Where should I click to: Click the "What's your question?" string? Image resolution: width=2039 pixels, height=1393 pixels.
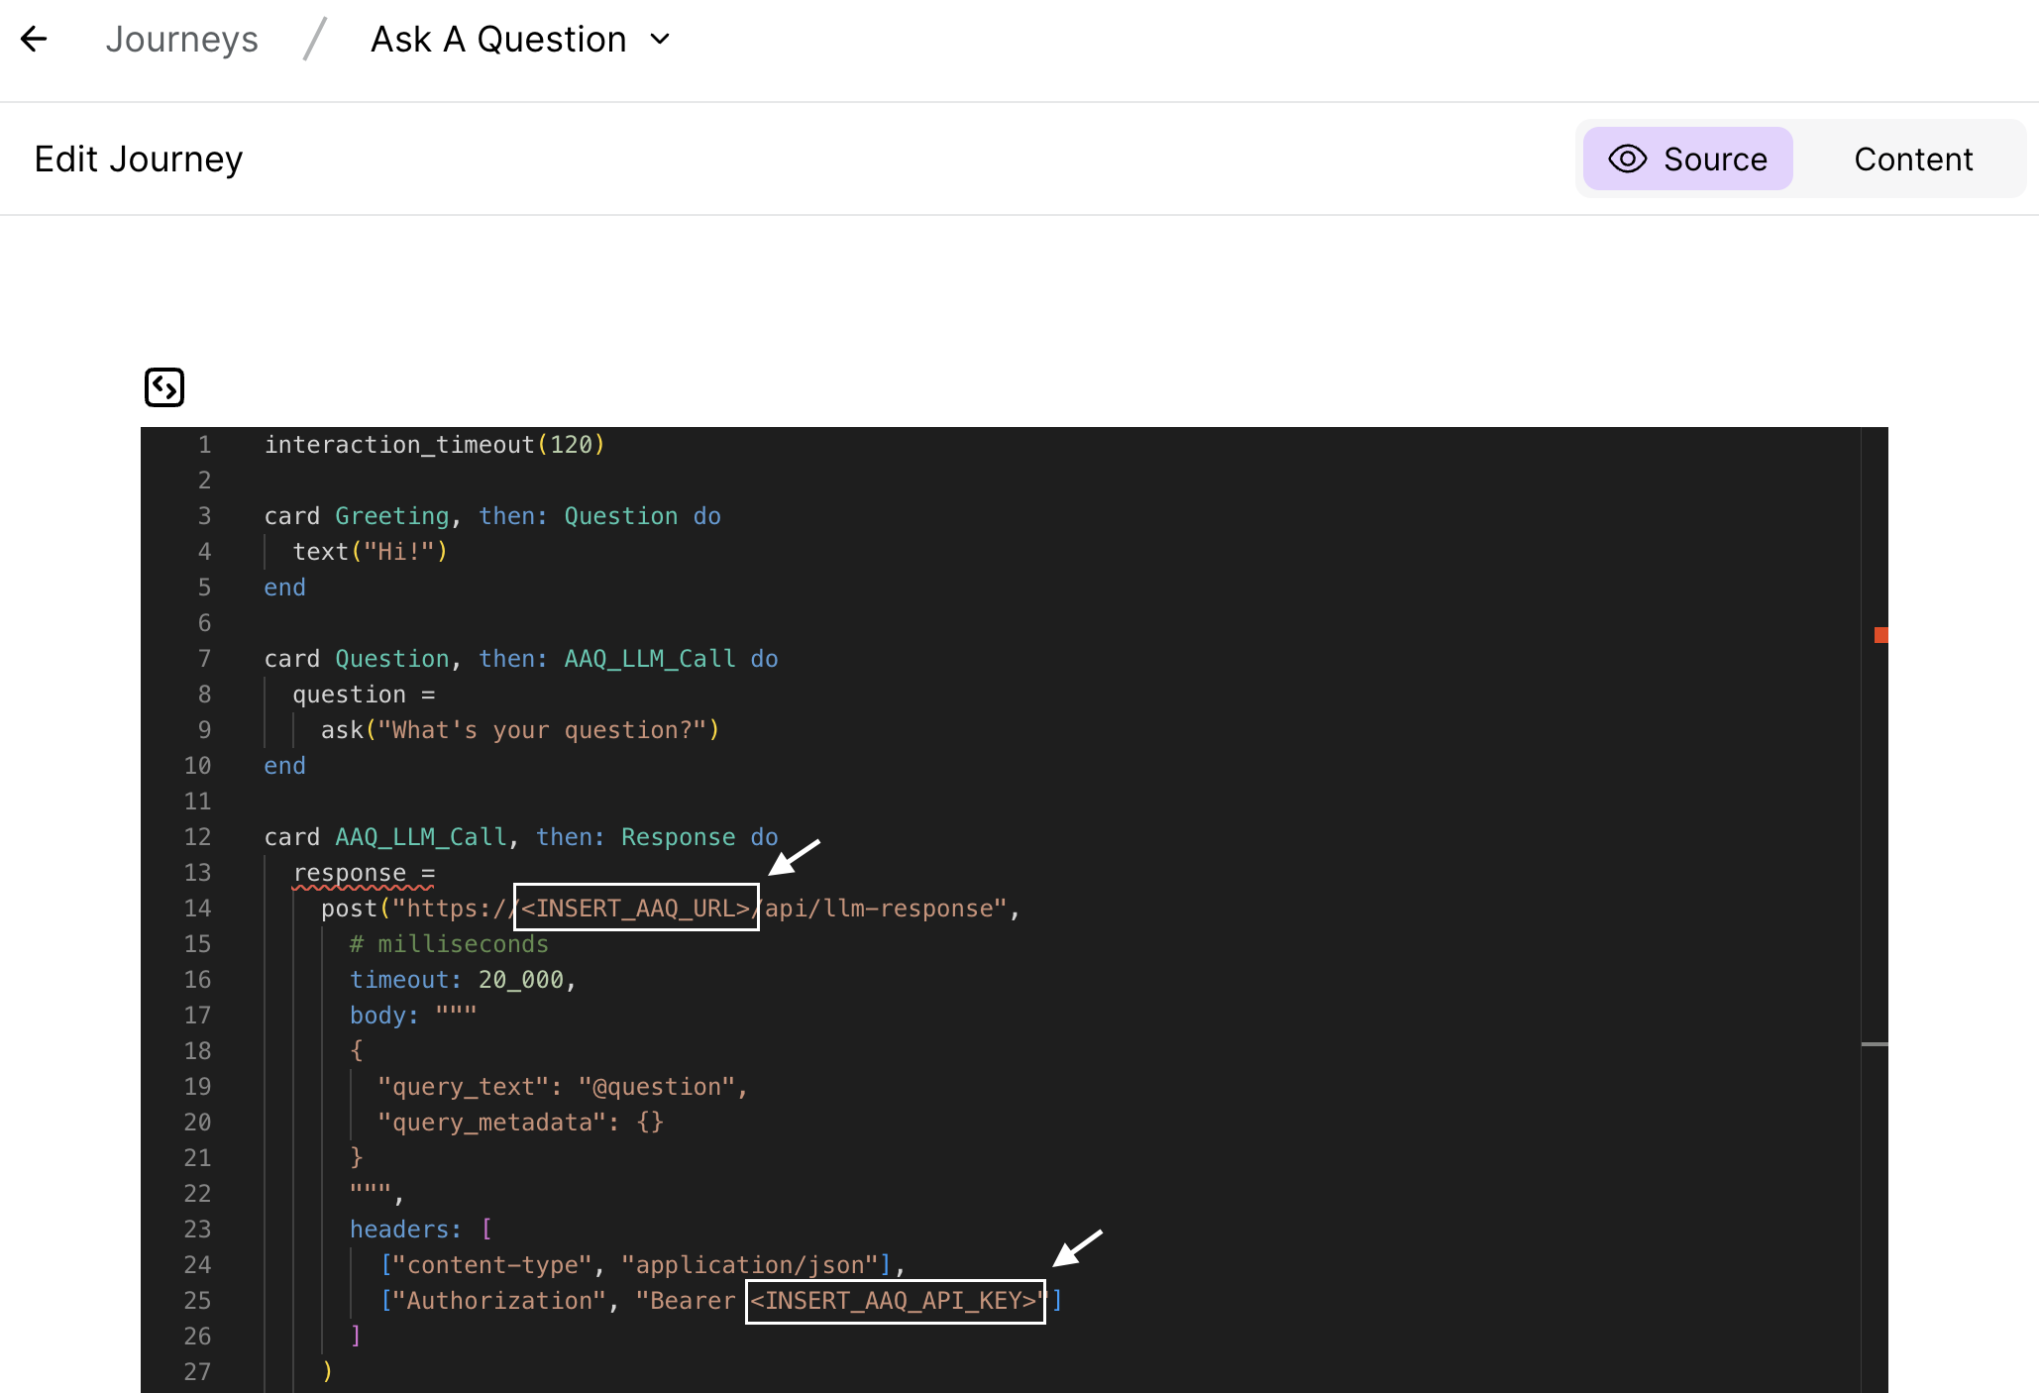[541, 730]
